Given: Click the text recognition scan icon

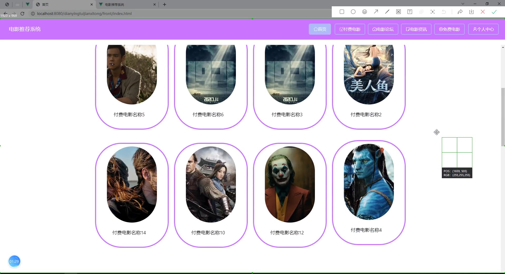Looking at the screenshot, I should 433,12.
